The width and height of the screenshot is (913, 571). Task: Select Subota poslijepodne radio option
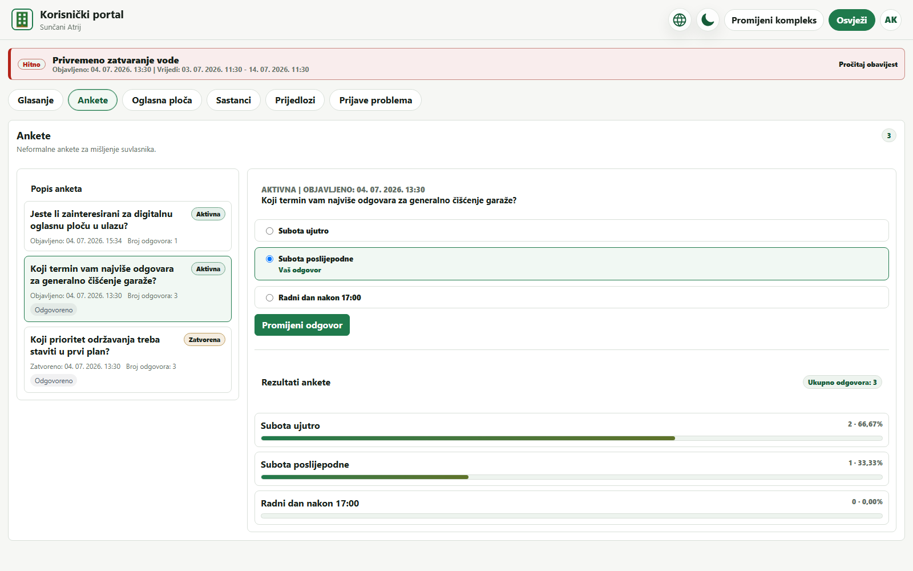pyautogui.click(x=269, y=259)
